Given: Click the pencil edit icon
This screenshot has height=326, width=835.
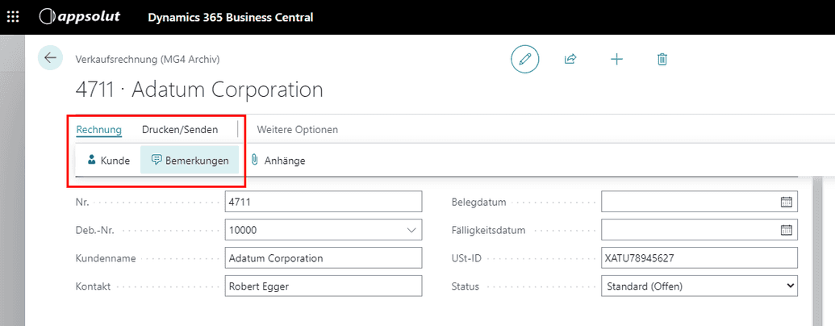Looking at the screenshot, I should click(x=524, y=59).
